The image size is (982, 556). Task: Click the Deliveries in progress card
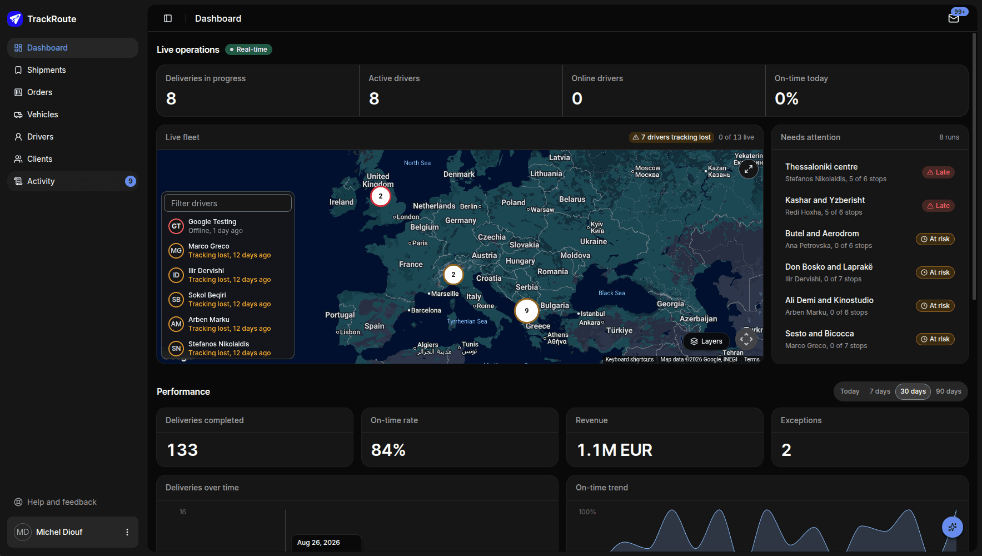pyautogui.click(x=258, y=91)
